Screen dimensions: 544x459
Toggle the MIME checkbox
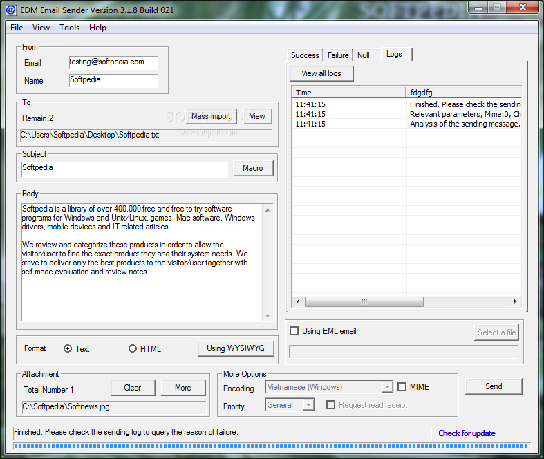pos(402,387)
